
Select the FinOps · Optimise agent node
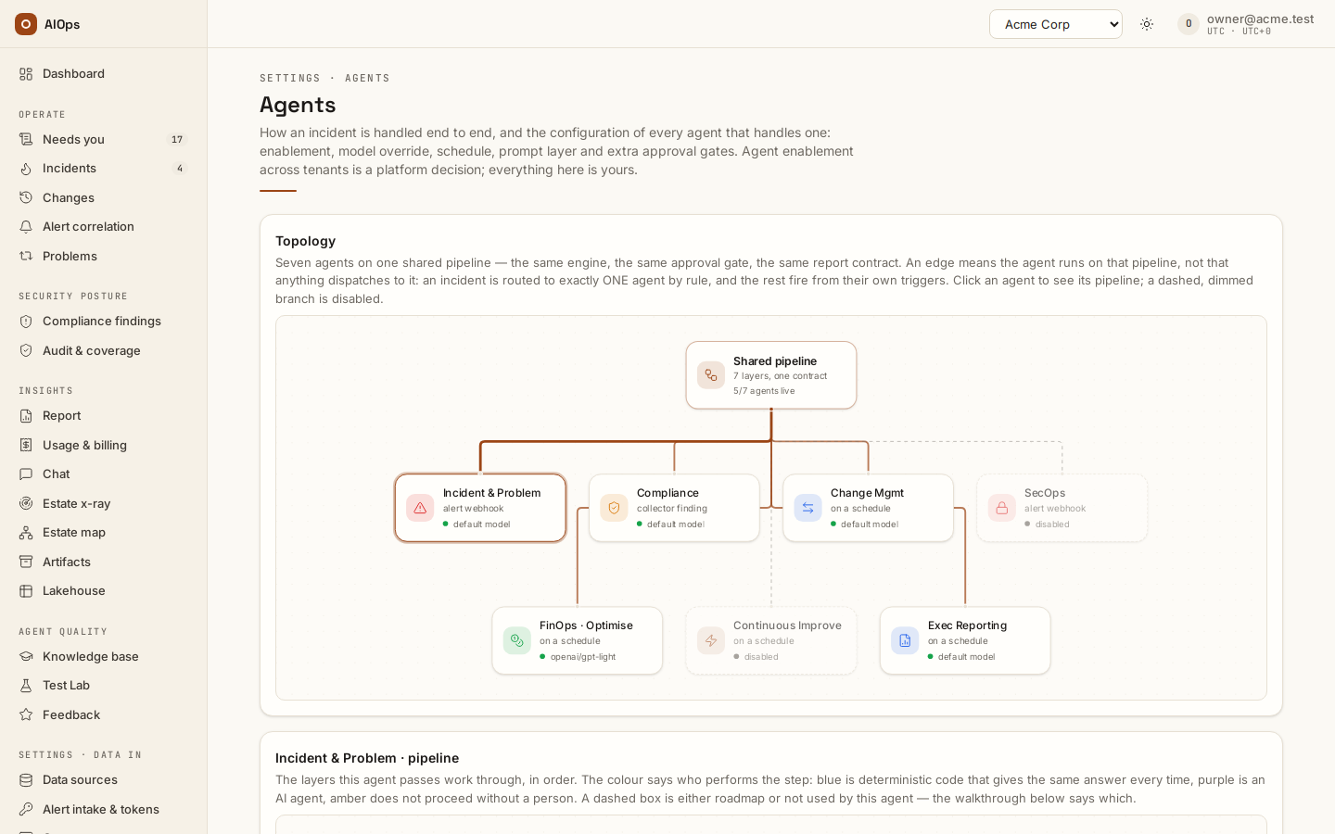pos(578,640)
